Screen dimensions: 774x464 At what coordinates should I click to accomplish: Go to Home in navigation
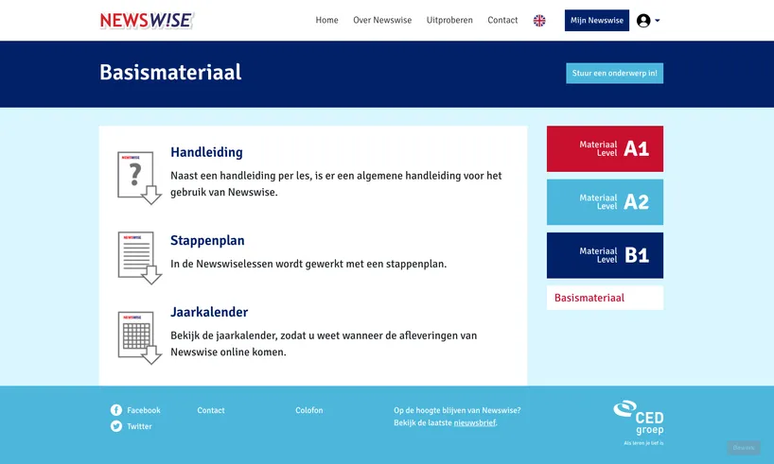click(x=326, y=20)
